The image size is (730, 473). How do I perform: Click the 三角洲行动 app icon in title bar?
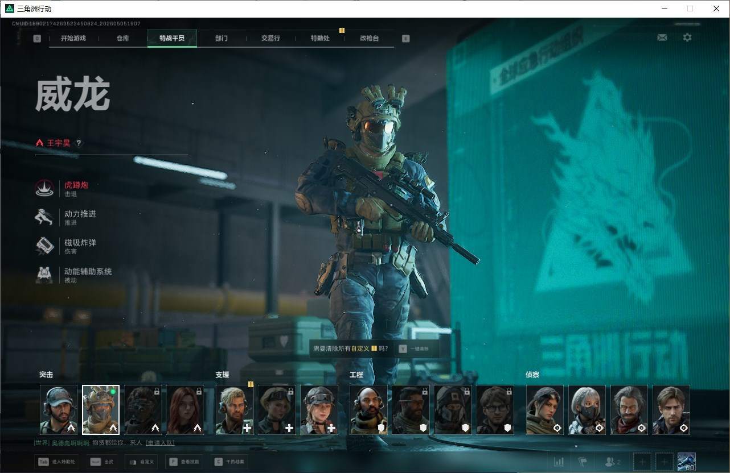coord(10,9)
